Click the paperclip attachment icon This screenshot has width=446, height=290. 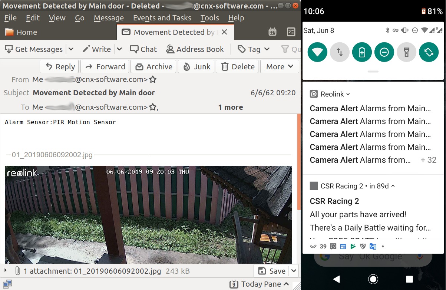17,271
